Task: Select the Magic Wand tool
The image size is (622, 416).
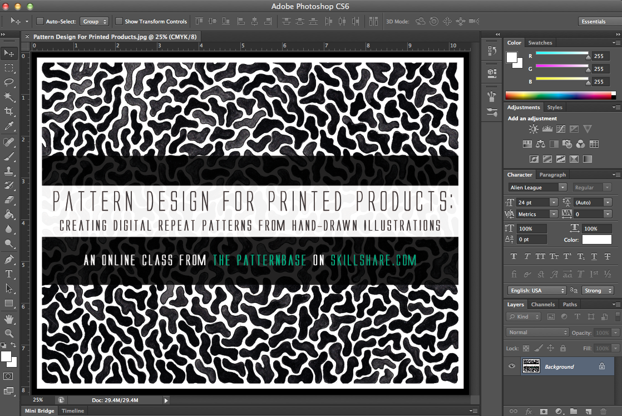Action: tap(9, 97)
